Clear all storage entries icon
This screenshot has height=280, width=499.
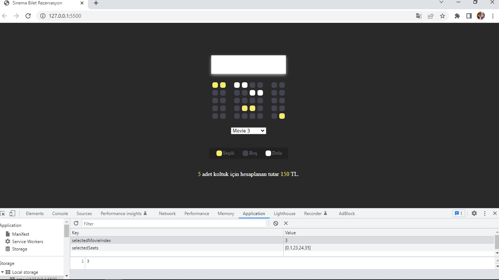[x=276, y=223]
